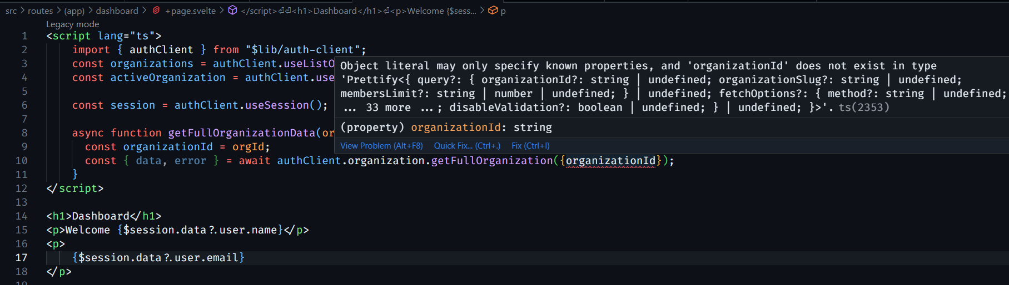
Task: Click line number 10 in gutter
Action: point(21,161)
